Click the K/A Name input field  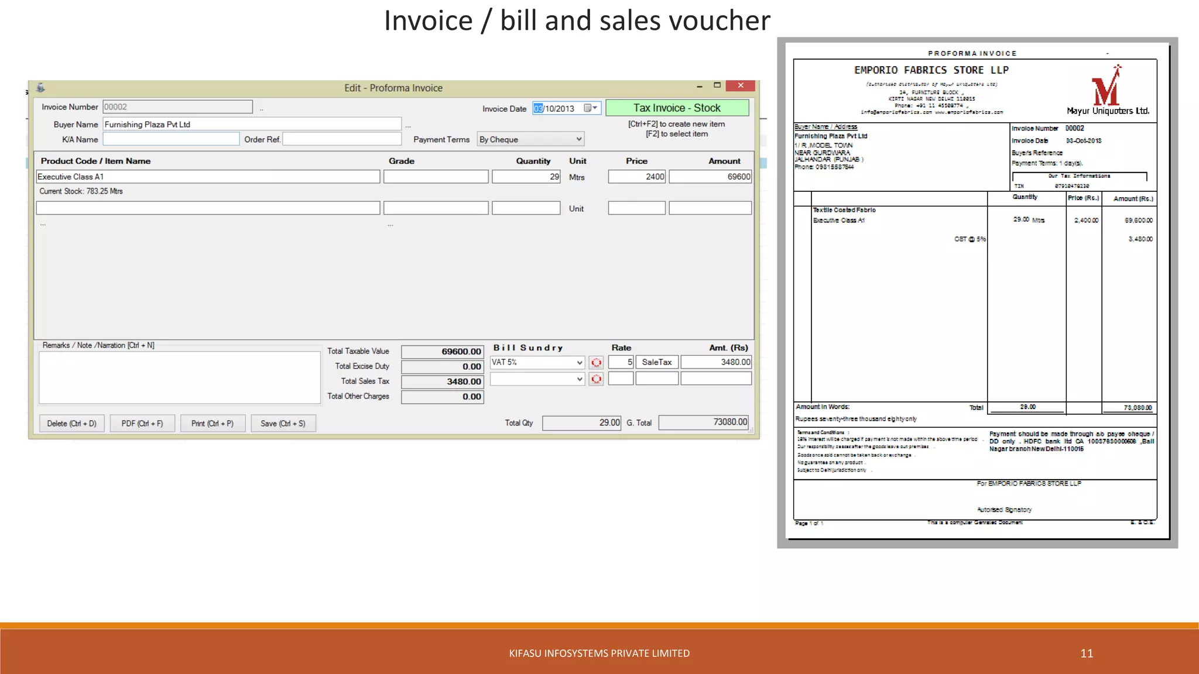click(171, 139)
